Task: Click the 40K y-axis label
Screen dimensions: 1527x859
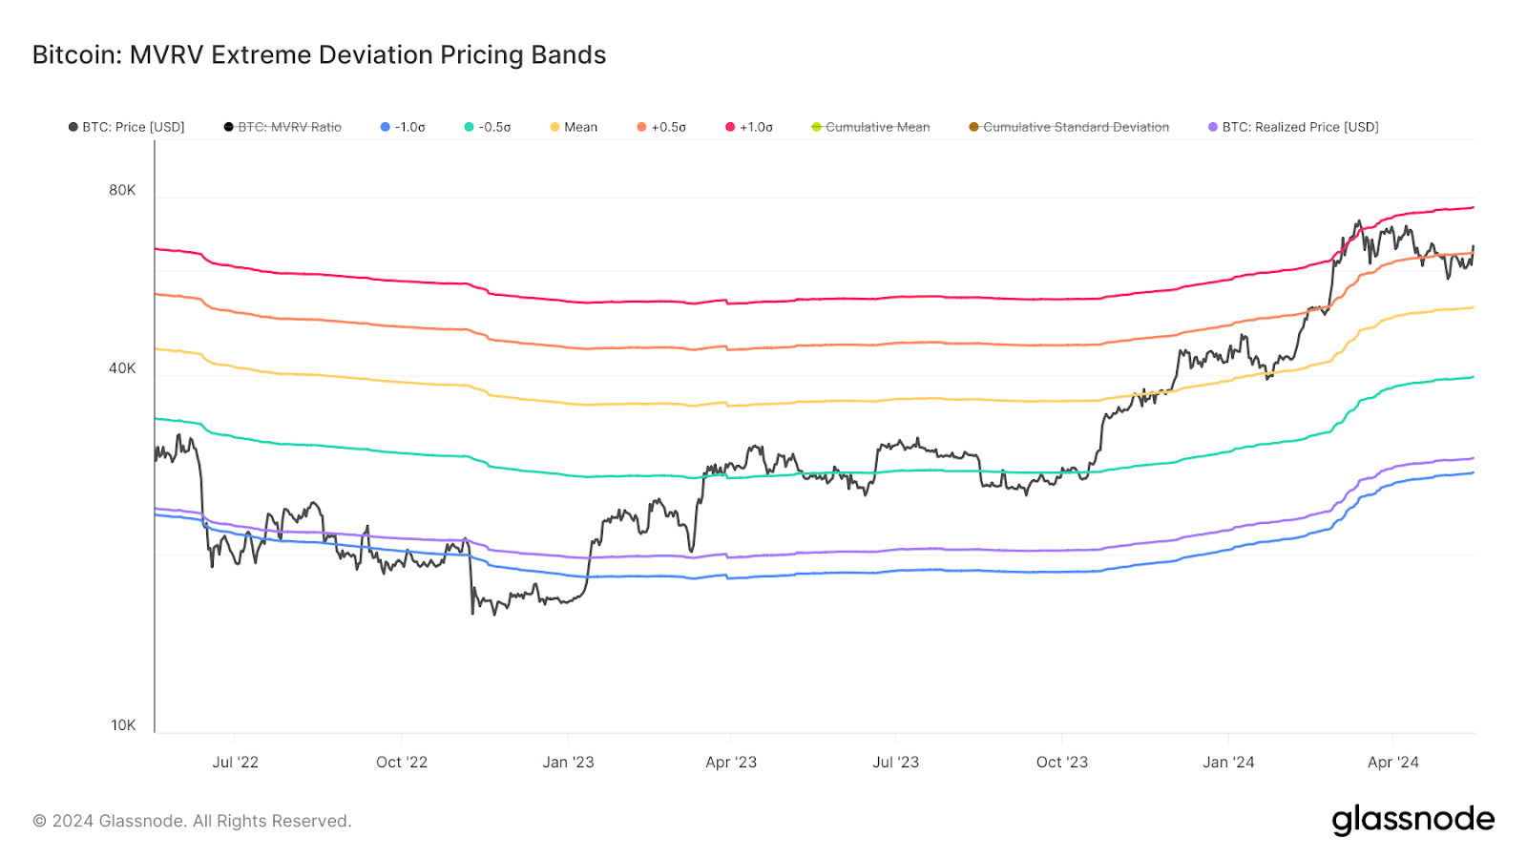Action: 122,368
